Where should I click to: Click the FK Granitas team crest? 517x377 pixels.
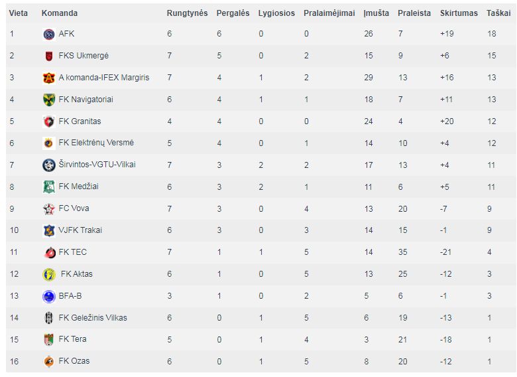click(49, 121)
